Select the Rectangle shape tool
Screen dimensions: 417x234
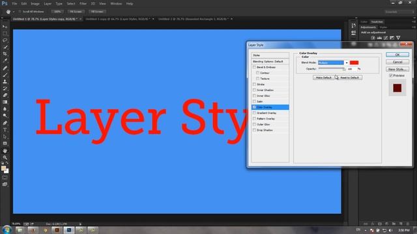click(x=5, y=144)
